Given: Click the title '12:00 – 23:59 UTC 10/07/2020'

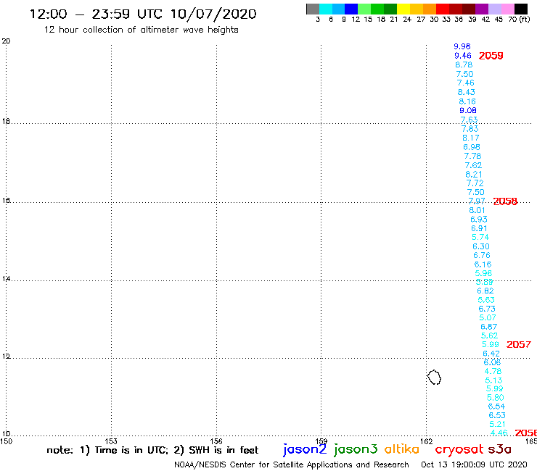Looking at the screenshot, I should pyautogui.click(x=143, y=14).
